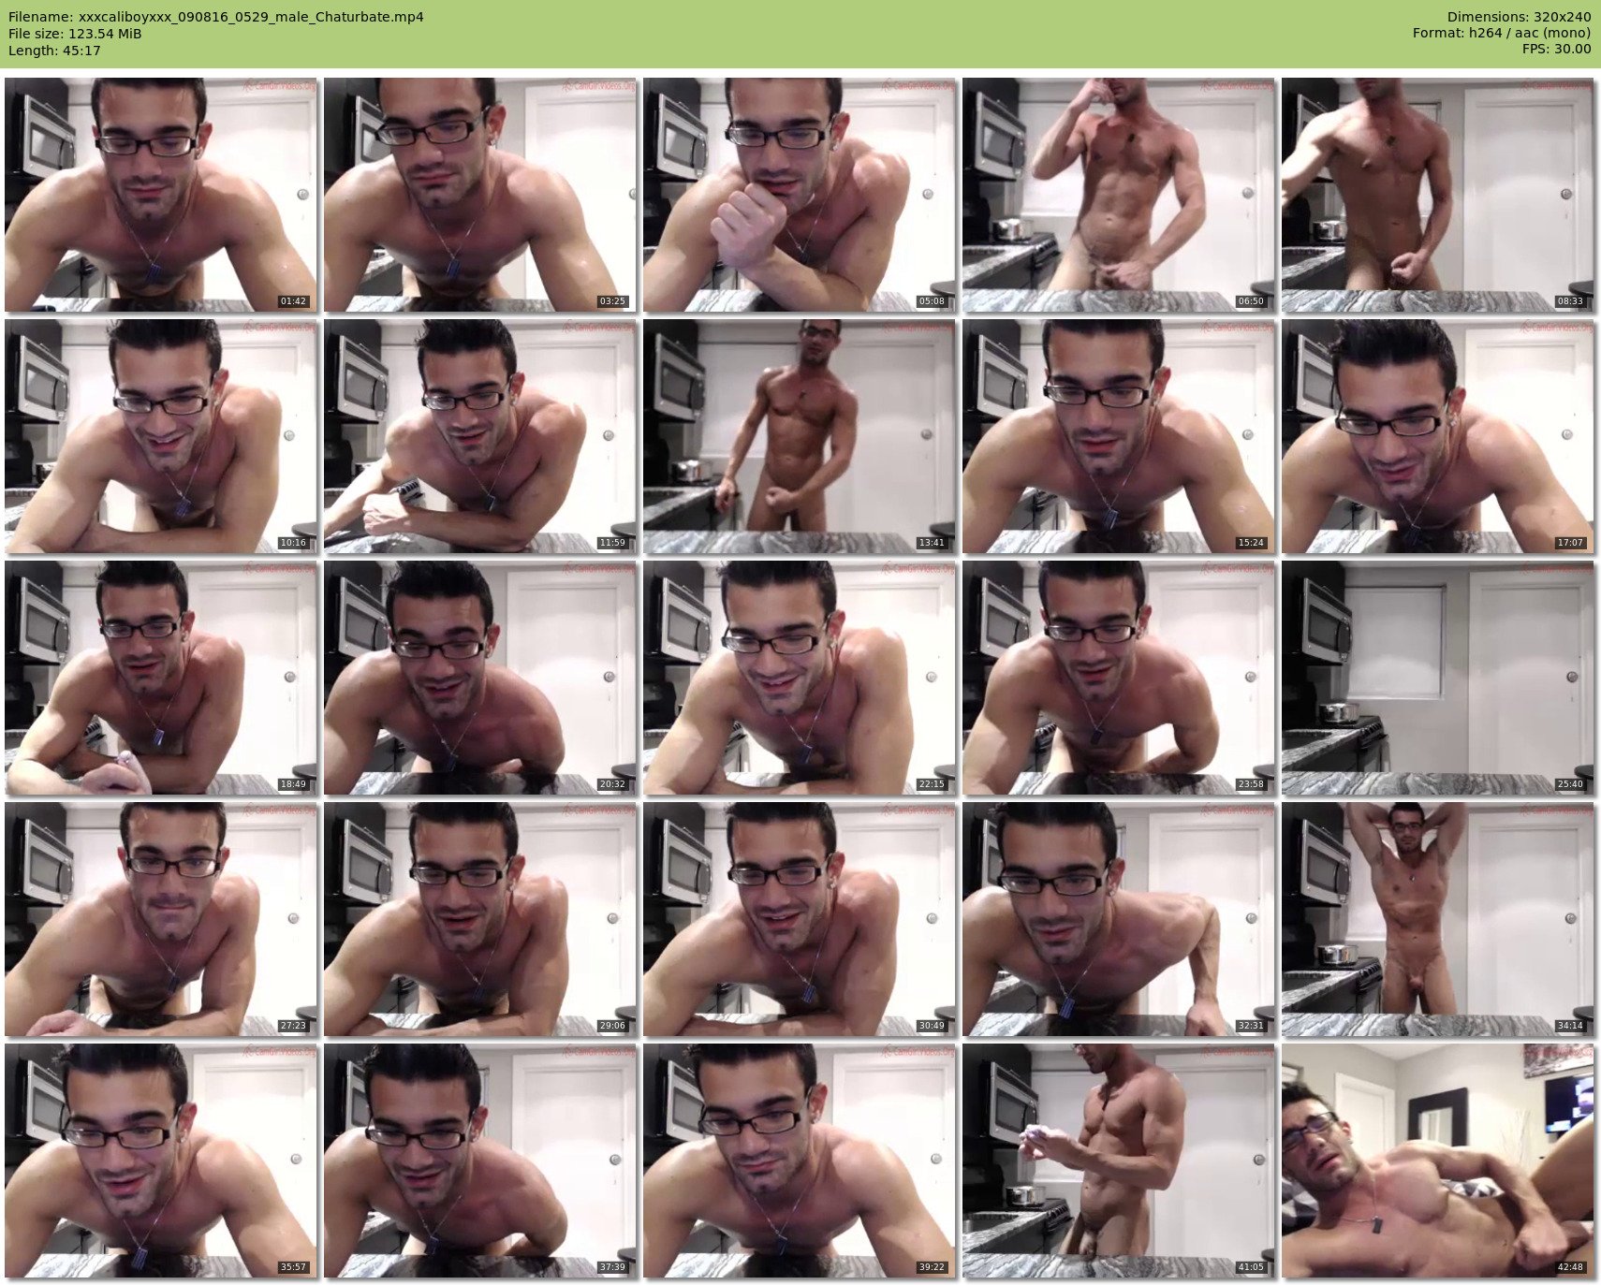
Task: Select the 'FPS: 30.00' text
Action: (1556, 51)
